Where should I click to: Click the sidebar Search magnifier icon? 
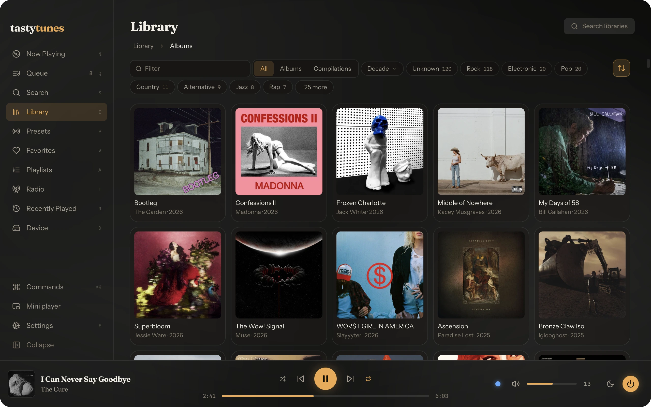tap(16, 93)
